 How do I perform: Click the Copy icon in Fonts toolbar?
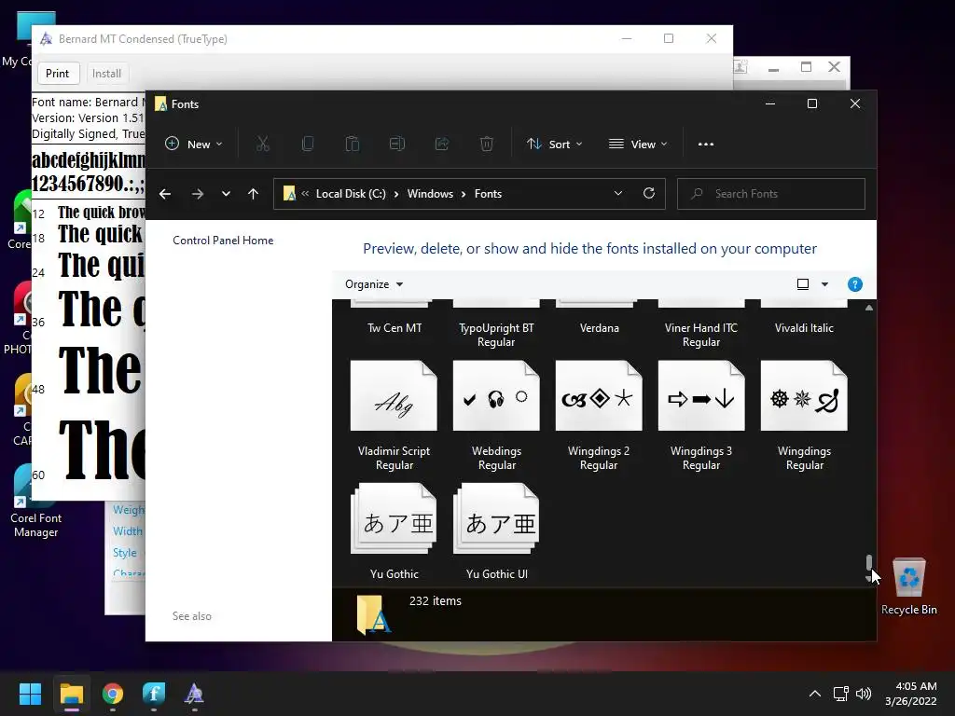308,145
